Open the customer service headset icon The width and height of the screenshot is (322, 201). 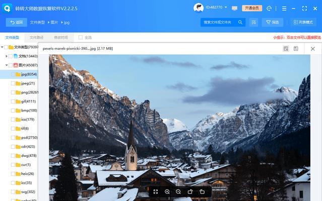point(269,9)
